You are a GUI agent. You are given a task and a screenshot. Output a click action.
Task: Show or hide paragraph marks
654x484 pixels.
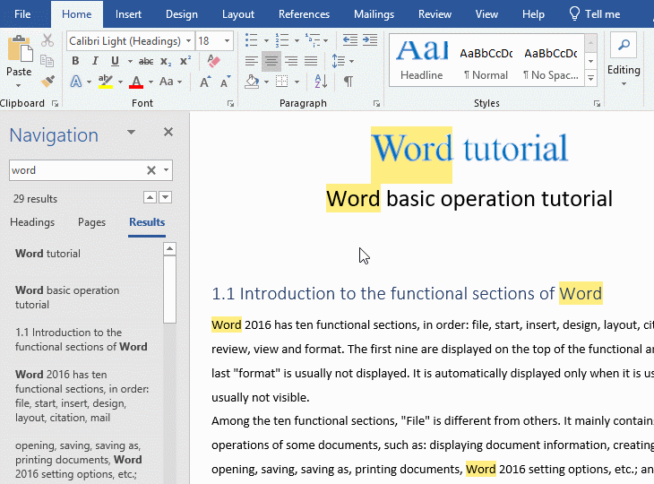(349, 82)
